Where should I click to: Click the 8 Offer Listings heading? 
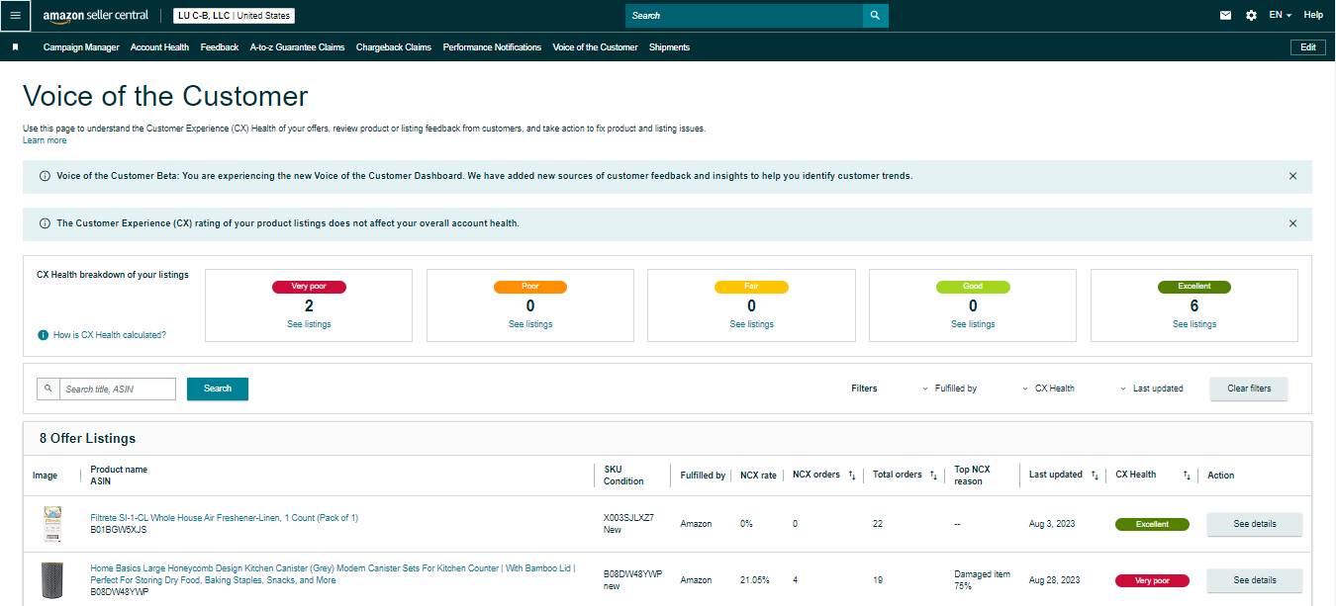pos(87,438)
